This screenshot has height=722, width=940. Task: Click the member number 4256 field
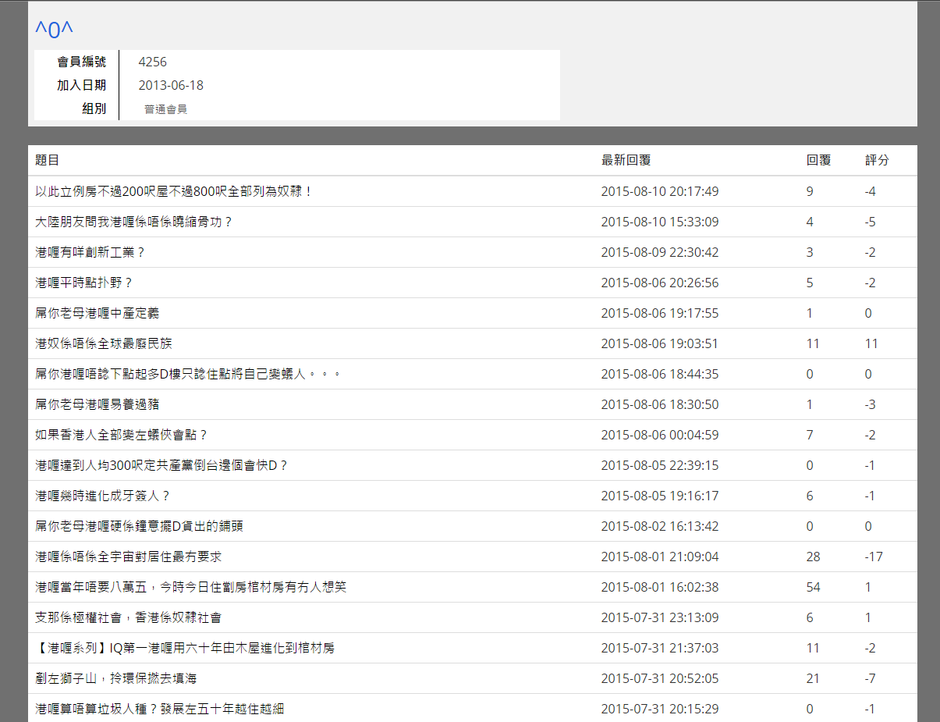pyautogui.click(x=152, y=62)
